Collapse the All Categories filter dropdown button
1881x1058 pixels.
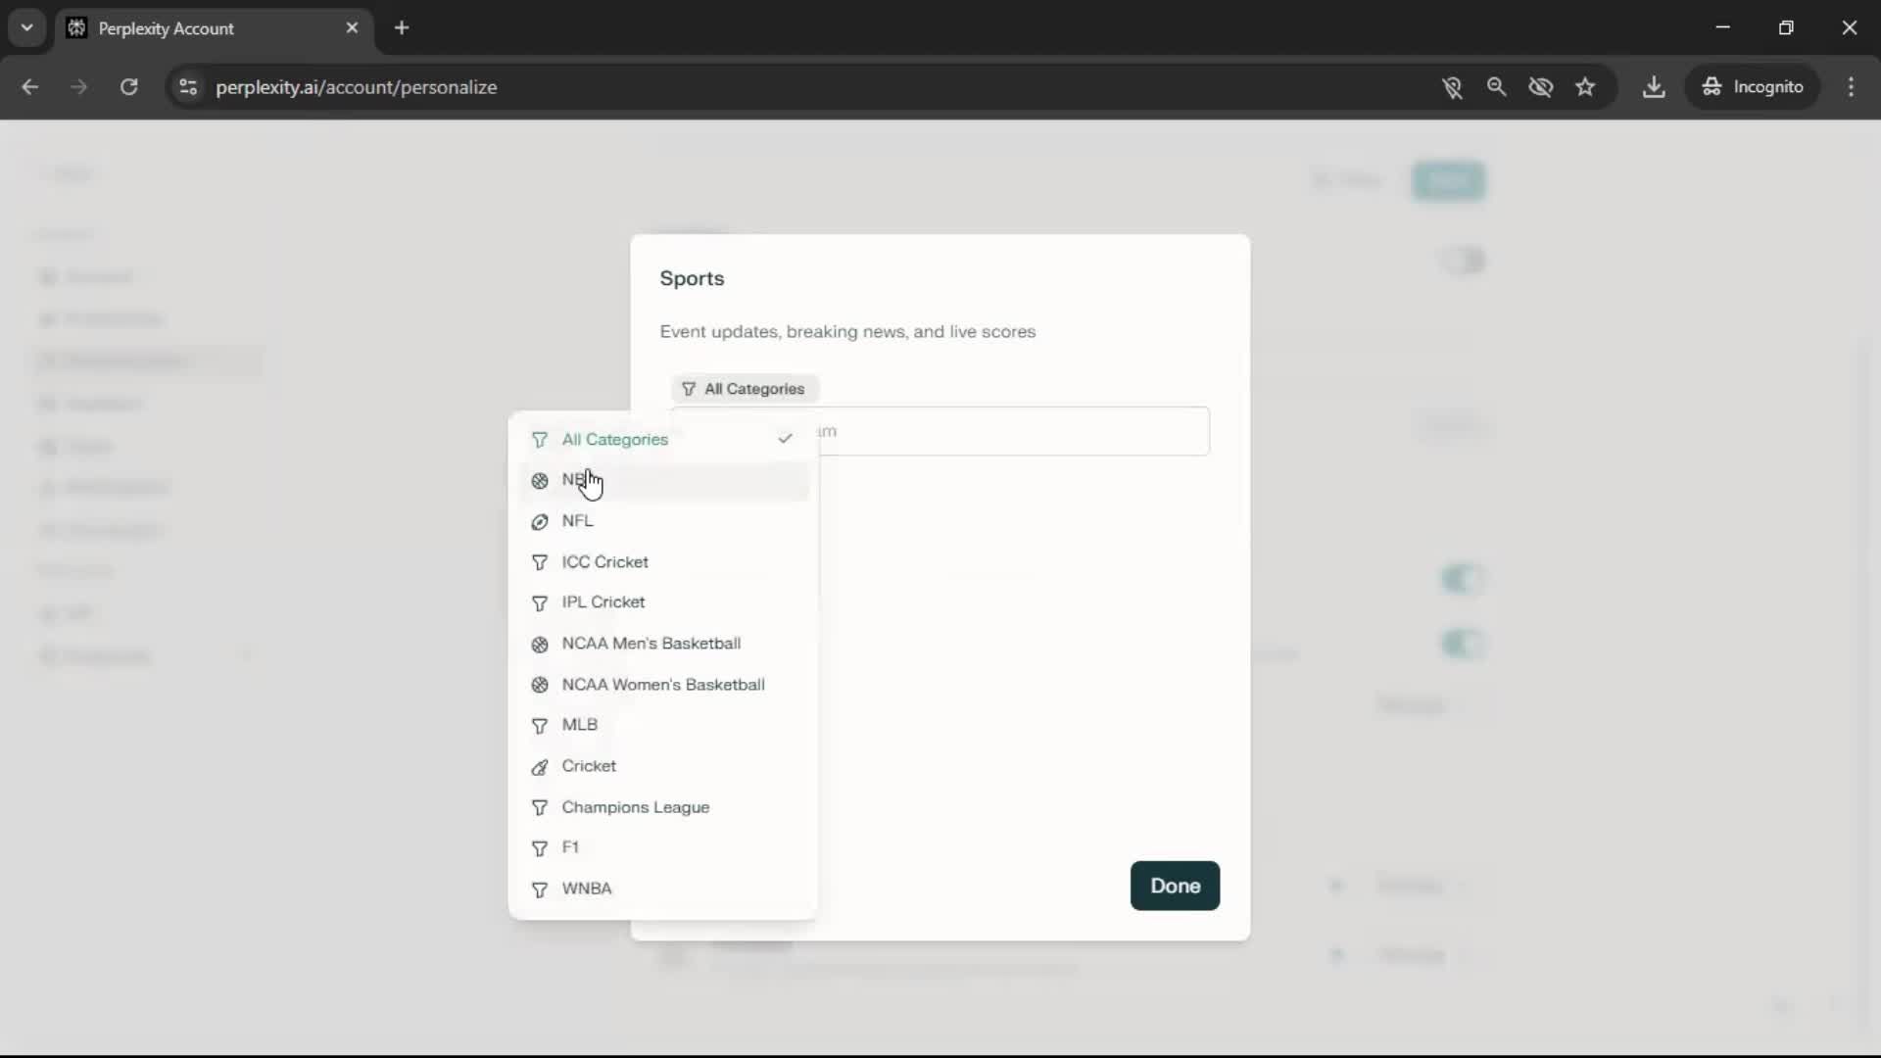tap(745, 389)
